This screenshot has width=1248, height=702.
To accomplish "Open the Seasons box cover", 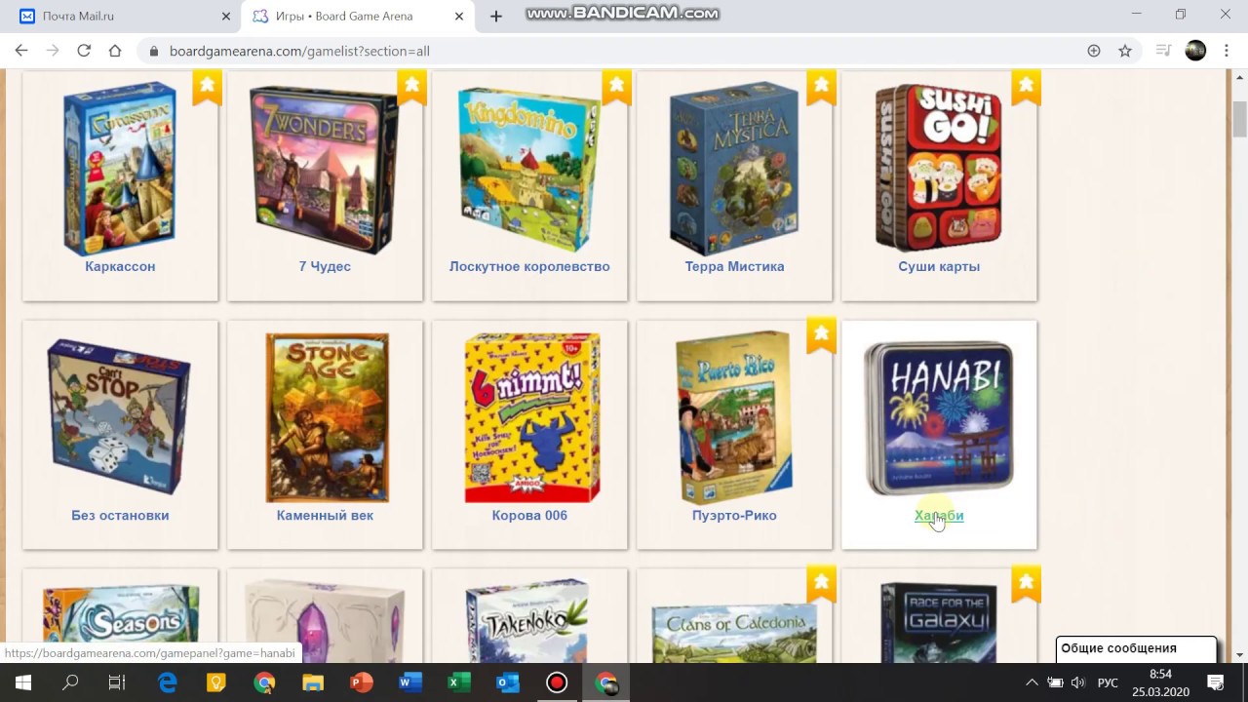I will click(120, 622).
